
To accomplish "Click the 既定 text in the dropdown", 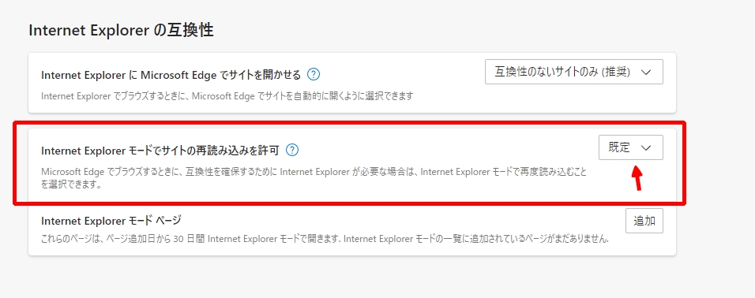I will [x=619, y=147].
